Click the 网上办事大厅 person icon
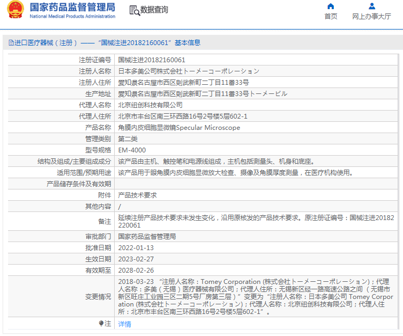 (x=371, y=6)
